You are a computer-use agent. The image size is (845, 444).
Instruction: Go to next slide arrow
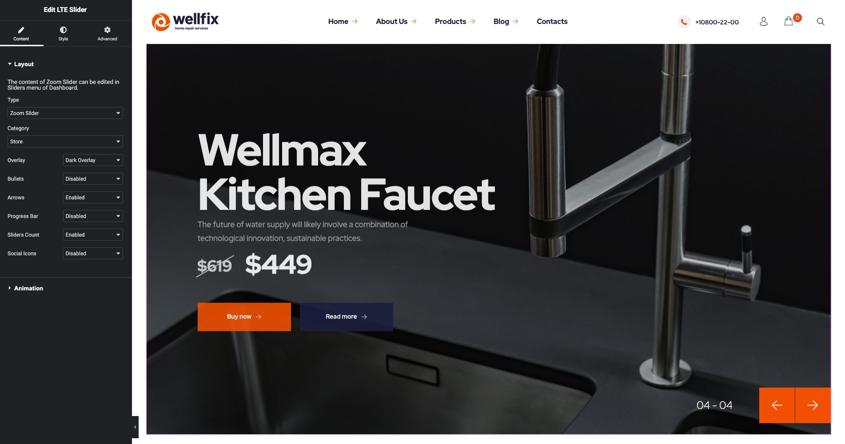pos(813,405)
